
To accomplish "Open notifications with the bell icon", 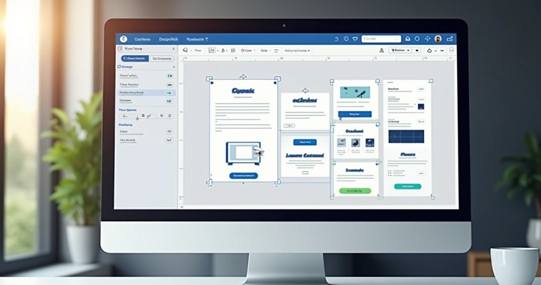I will [408, 39].
